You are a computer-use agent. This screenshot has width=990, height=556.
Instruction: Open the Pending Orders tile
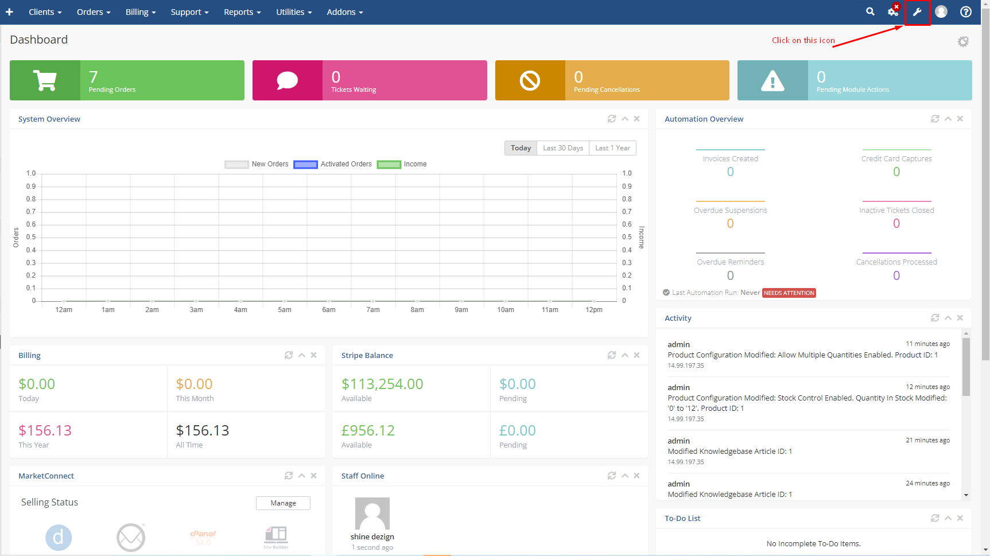point(127,80)
